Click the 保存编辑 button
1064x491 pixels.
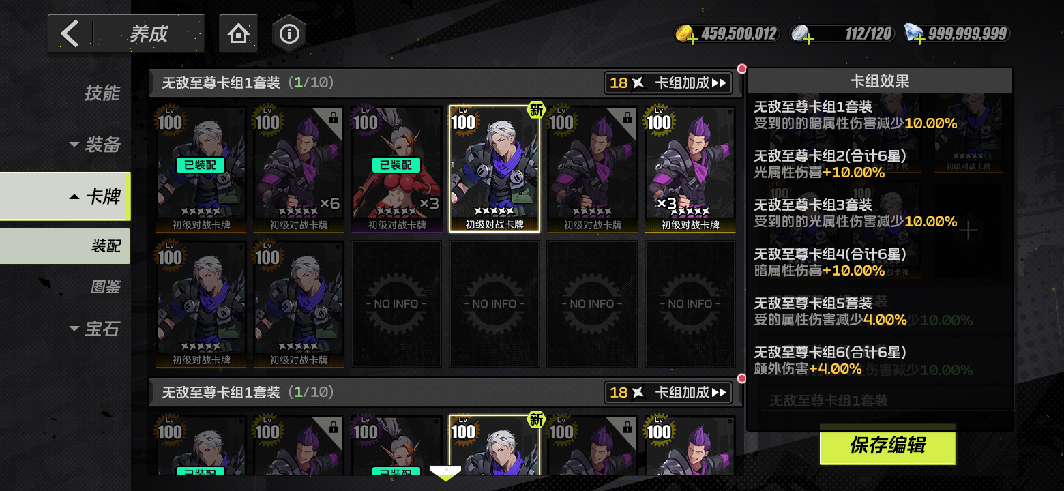click(x=887, y=445)
